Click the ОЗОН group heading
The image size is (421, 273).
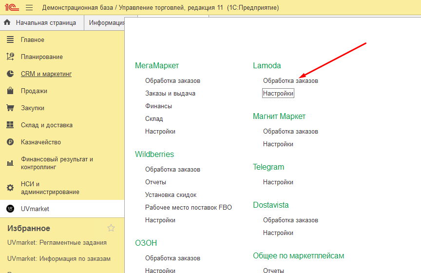pyautogui.click(x=146, y=243)
